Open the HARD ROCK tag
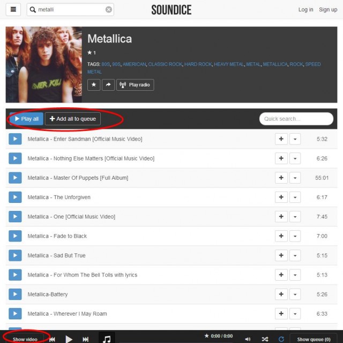The width and height of the screenshot is (343, 343). click(x=198, y=64)
